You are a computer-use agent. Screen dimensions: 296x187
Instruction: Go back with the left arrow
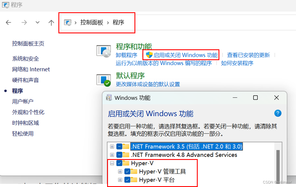click(9, 23)
